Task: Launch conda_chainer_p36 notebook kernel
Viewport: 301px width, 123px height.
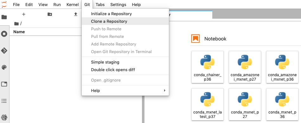Action: point(208,67)
